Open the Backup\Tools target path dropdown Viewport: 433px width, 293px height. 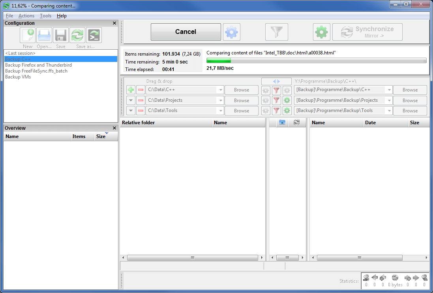tap(389, 110)
